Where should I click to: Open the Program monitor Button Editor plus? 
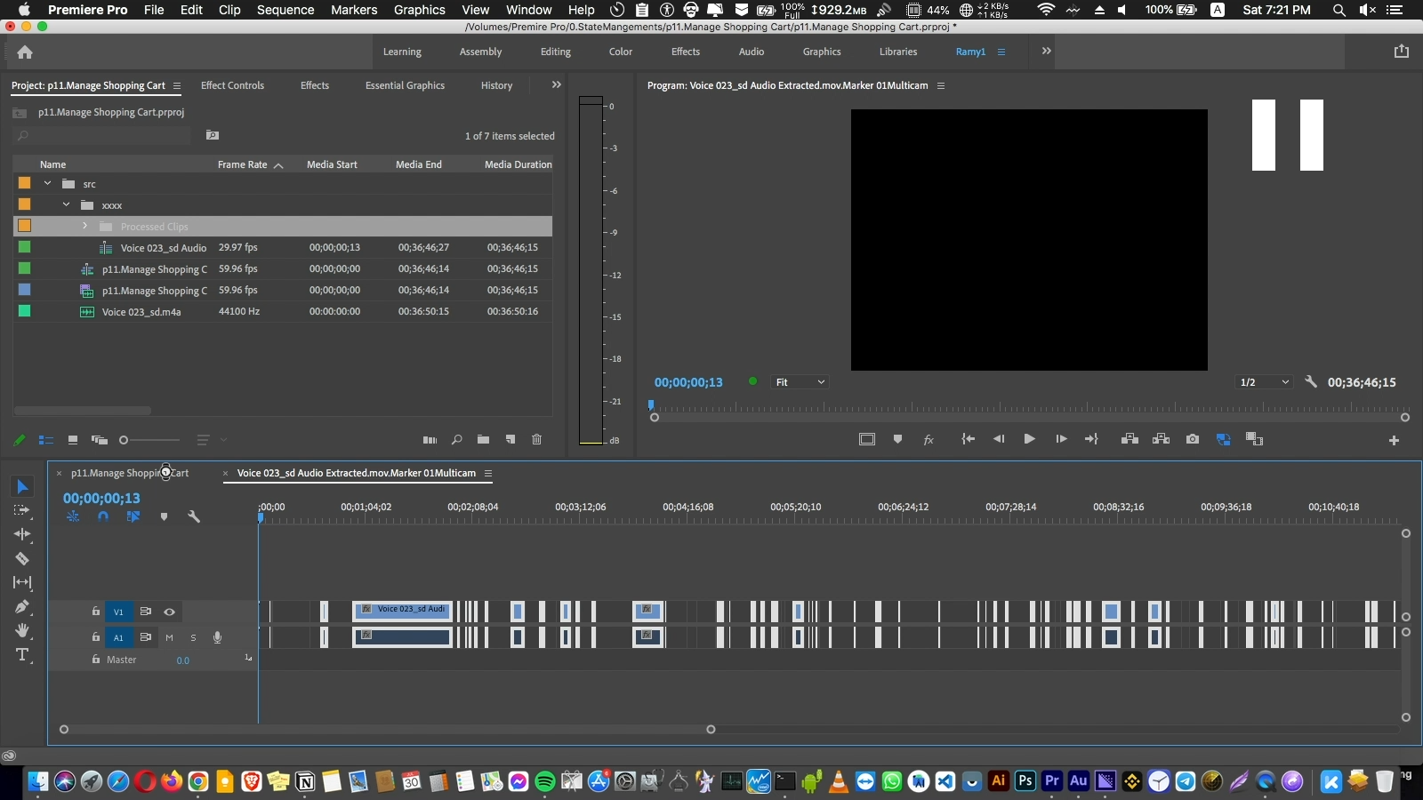1394,441
